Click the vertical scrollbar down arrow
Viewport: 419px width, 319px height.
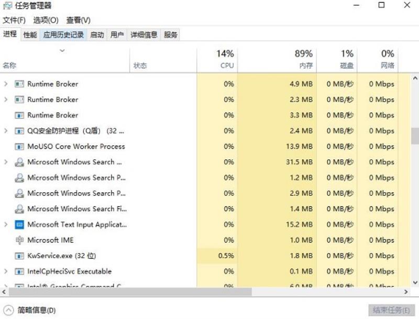[x=415, y=282]
